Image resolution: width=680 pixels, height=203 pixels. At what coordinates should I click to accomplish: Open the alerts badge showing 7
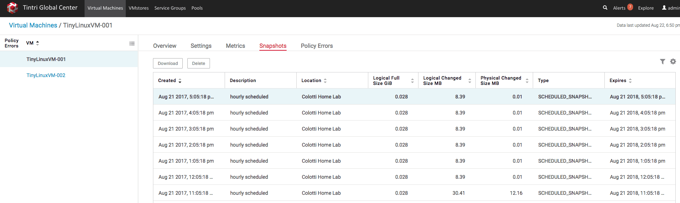630,7
